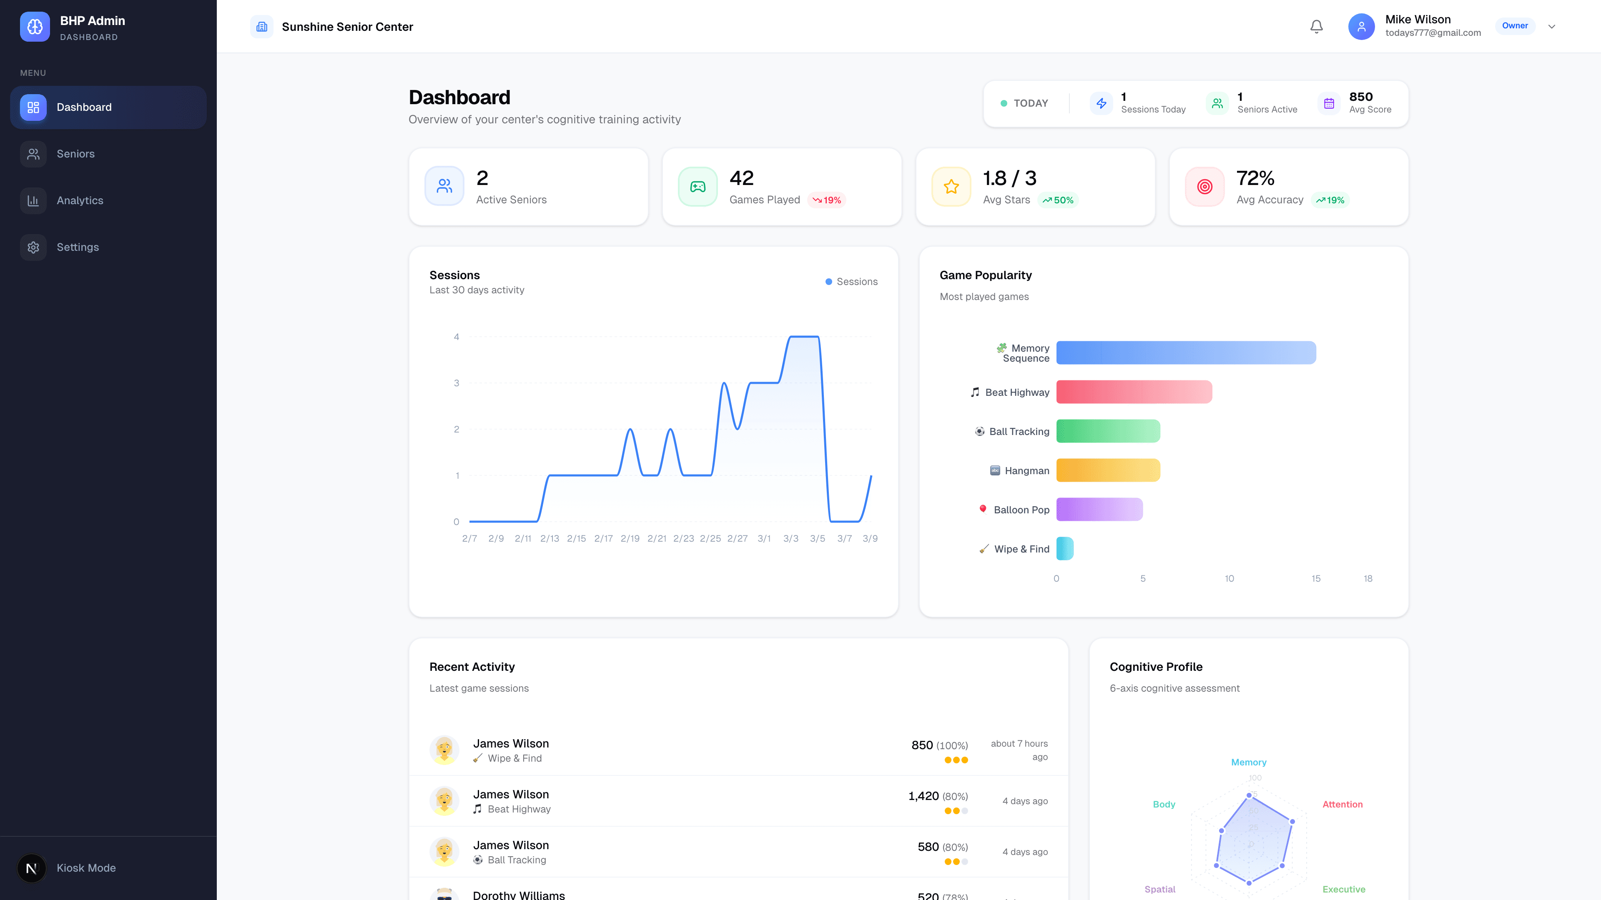Open Analytics via the bar chart icon

pyautogui.click(x=33, y=200)
